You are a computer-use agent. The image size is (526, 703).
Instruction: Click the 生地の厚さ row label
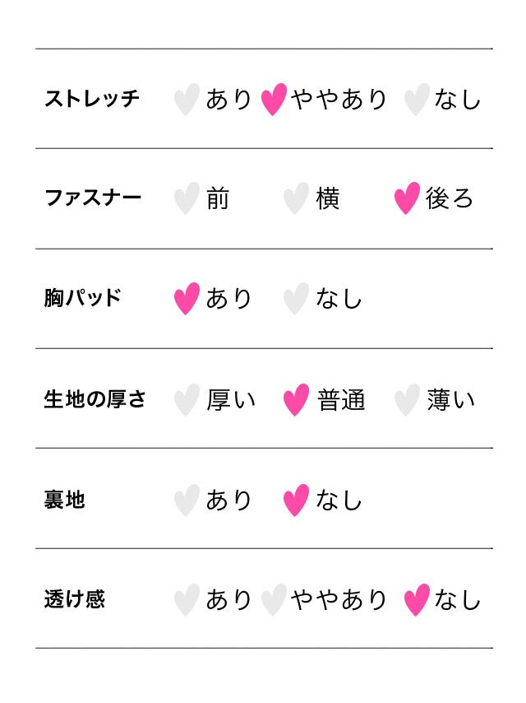(x=95, y=400)
